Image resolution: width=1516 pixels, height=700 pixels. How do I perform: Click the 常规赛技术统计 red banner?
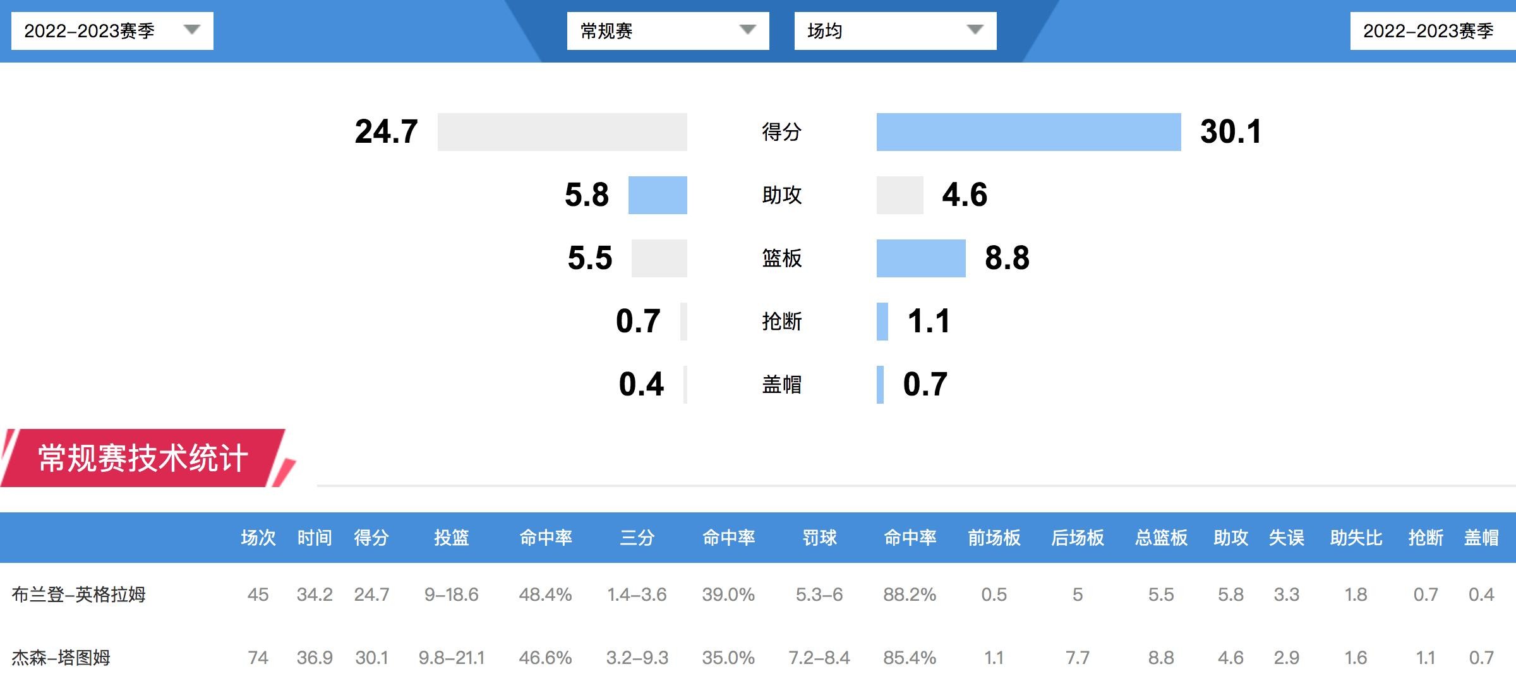(x=143, y=458)
